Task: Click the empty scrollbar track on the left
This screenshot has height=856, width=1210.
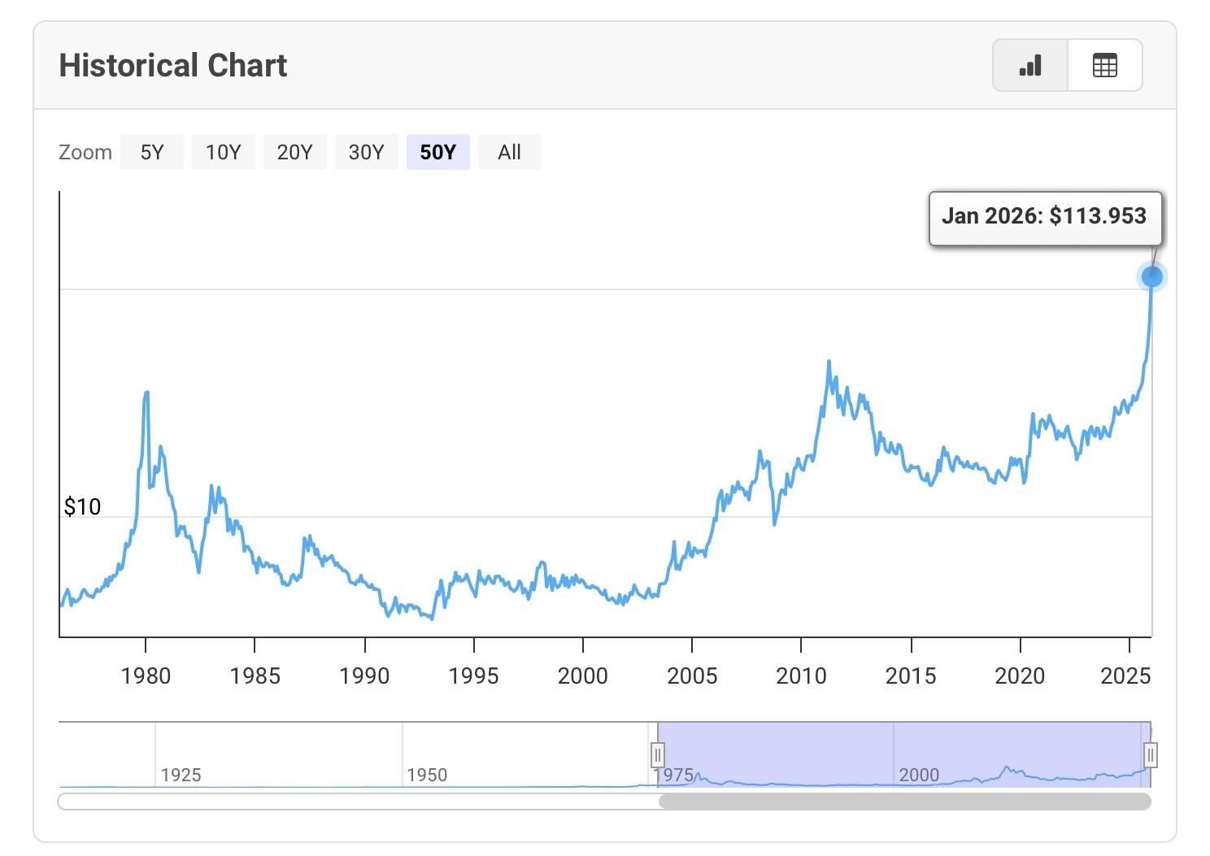Action: click(x=358, y=802)
